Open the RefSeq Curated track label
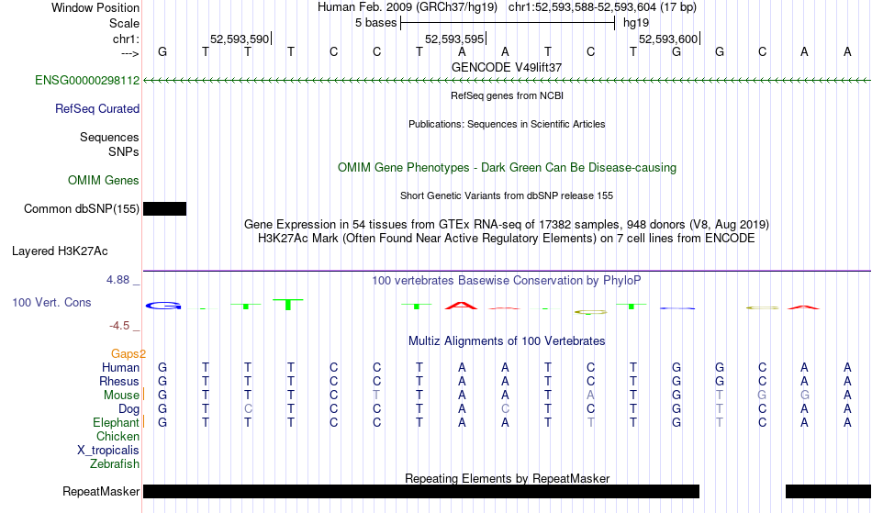Screen dimensions: 872x513 [x=97, y=109]
